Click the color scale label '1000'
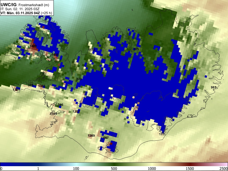This screenshot has width=228, height=171. [152, 169]
